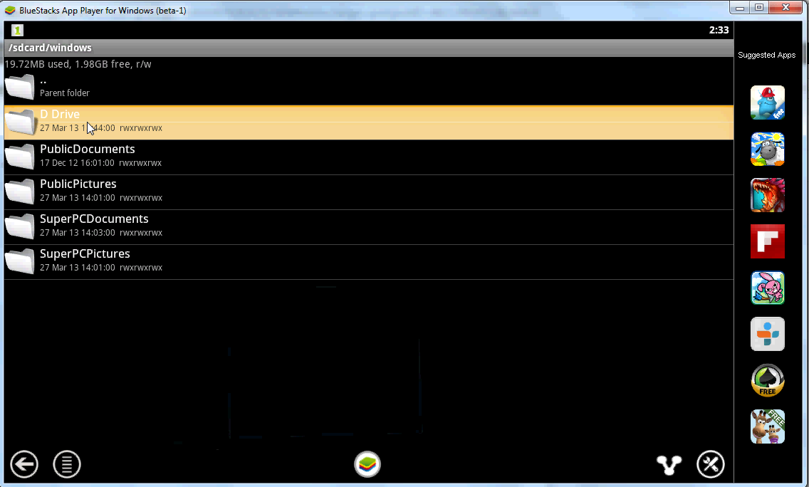809x487 pixels.
Task: Open the orange-blue figure suggested app
Action: [x=768, y=334]
